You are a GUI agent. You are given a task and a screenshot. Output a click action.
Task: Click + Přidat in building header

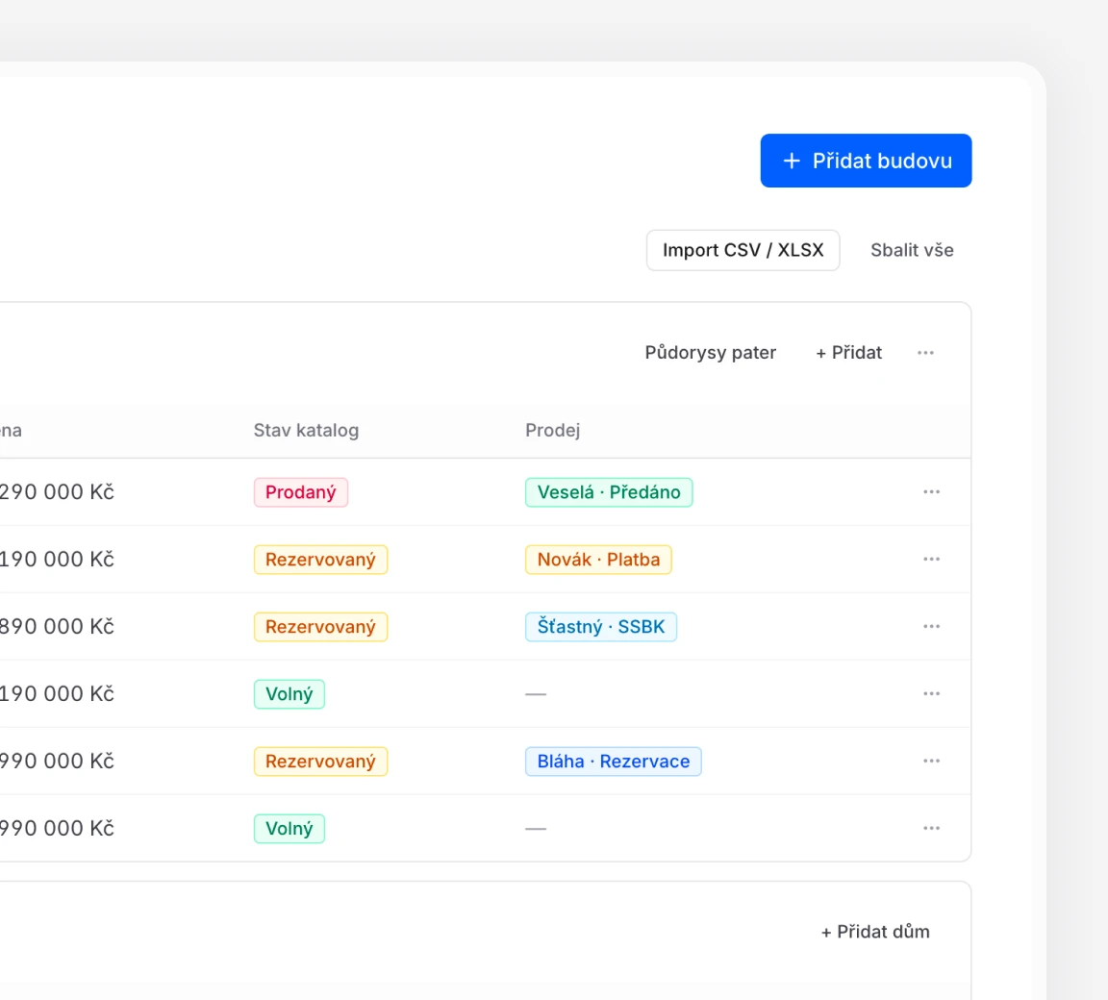[x=848, y=352]
